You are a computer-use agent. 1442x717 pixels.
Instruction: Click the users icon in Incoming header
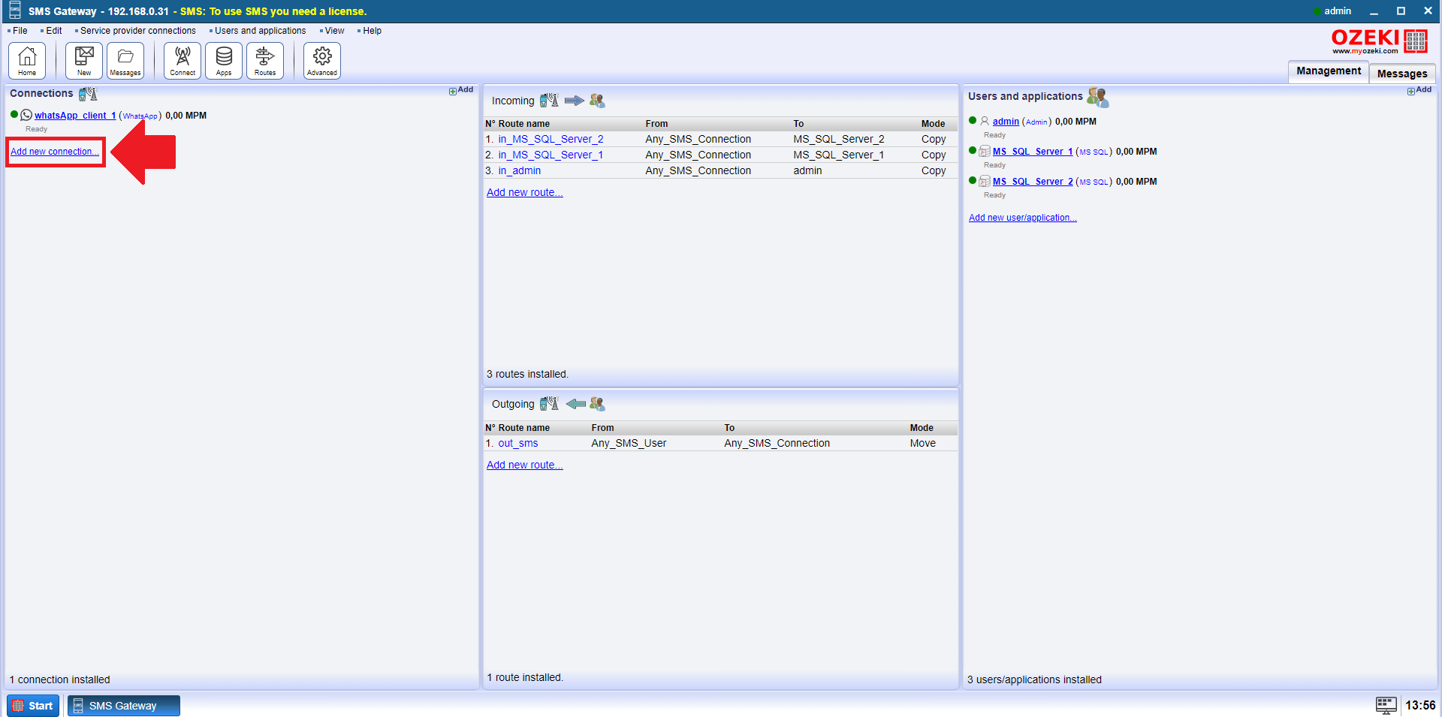coord(597,100)
